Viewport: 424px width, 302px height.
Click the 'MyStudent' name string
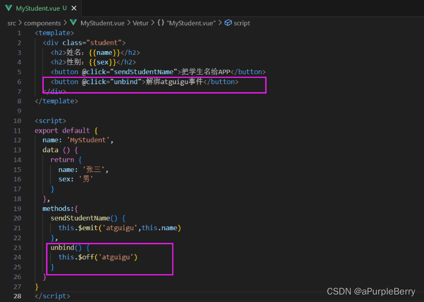(x=88, y=140)
